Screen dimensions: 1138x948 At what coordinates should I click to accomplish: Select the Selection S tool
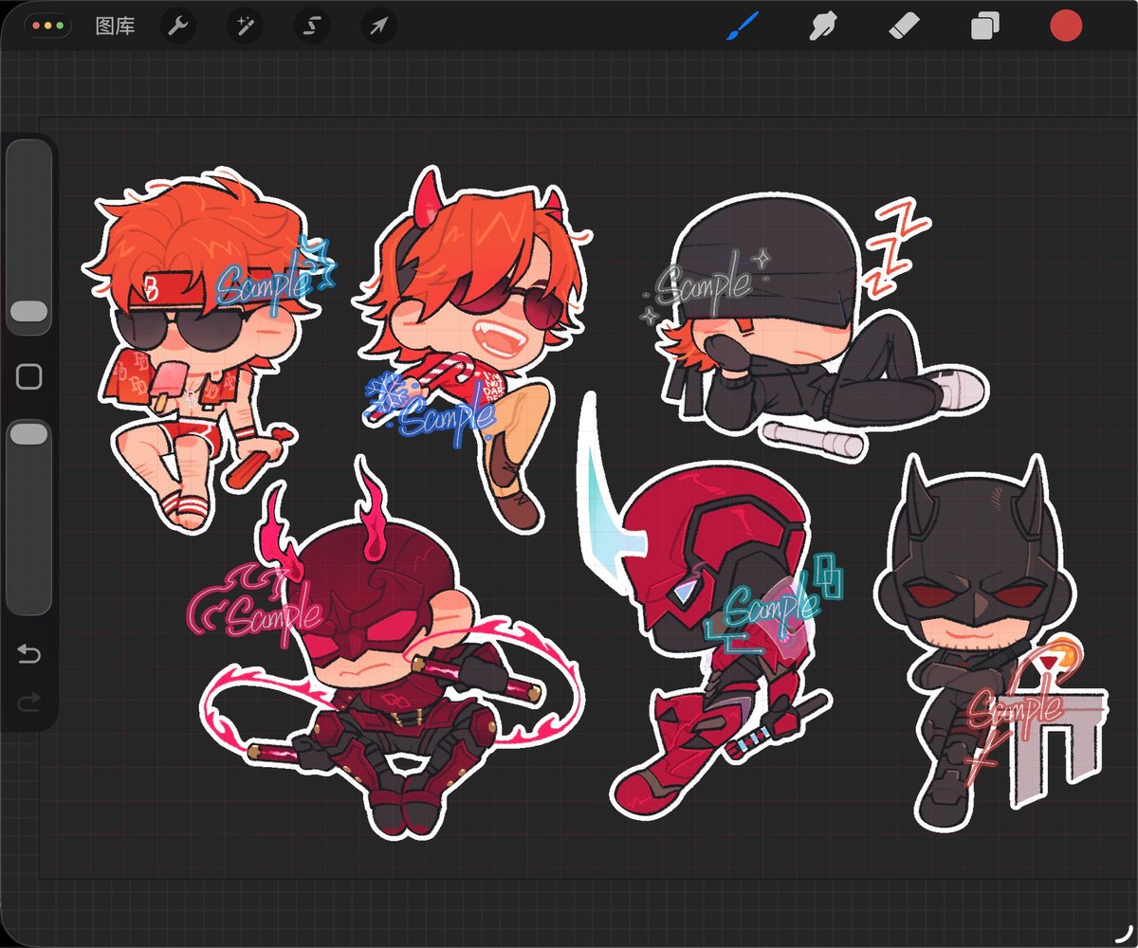pos(312,27)
